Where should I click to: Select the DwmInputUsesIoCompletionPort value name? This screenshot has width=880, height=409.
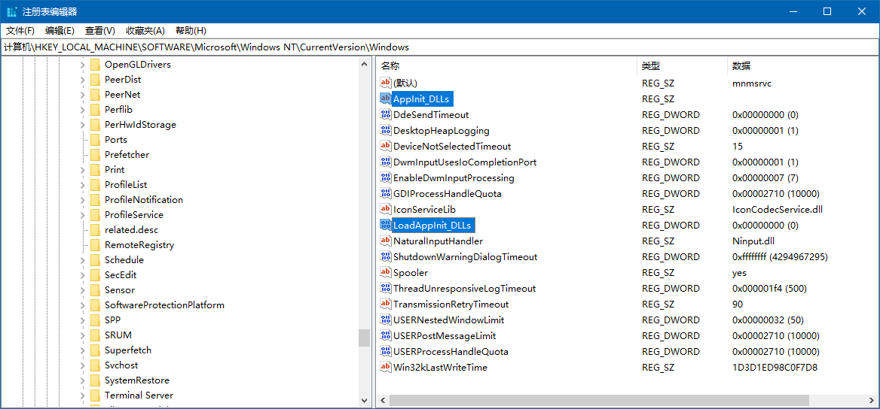pyautogui.click(x=465, y=162)
